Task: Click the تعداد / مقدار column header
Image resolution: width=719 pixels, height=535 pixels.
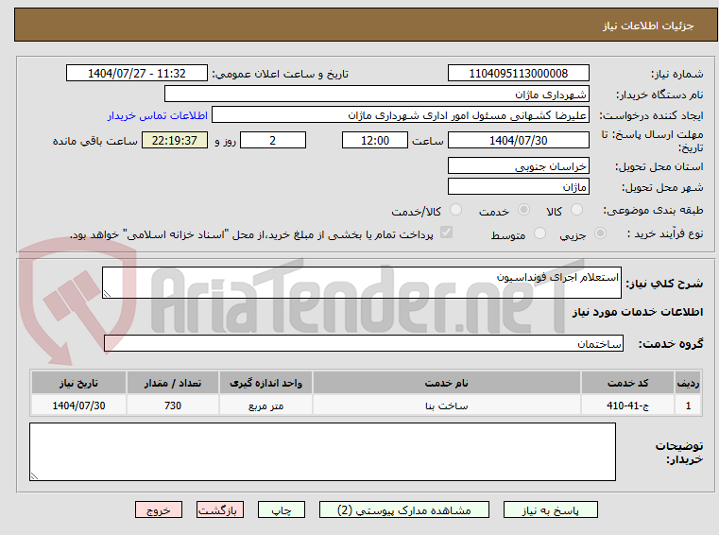Action: click(173, 383)
